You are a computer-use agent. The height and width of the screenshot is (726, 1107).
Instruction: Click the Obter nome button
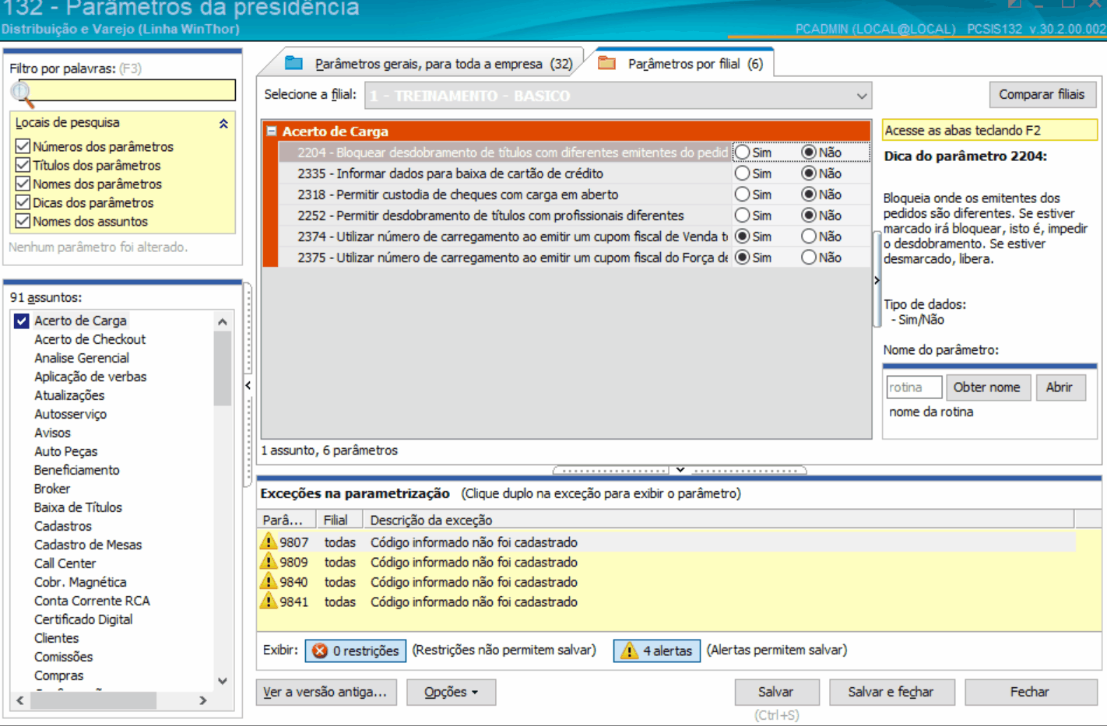(986, 388)
